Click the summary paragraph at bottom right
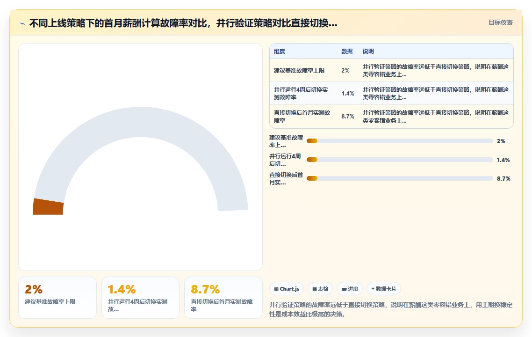The image size is (532, 337). tap(391, 309)
